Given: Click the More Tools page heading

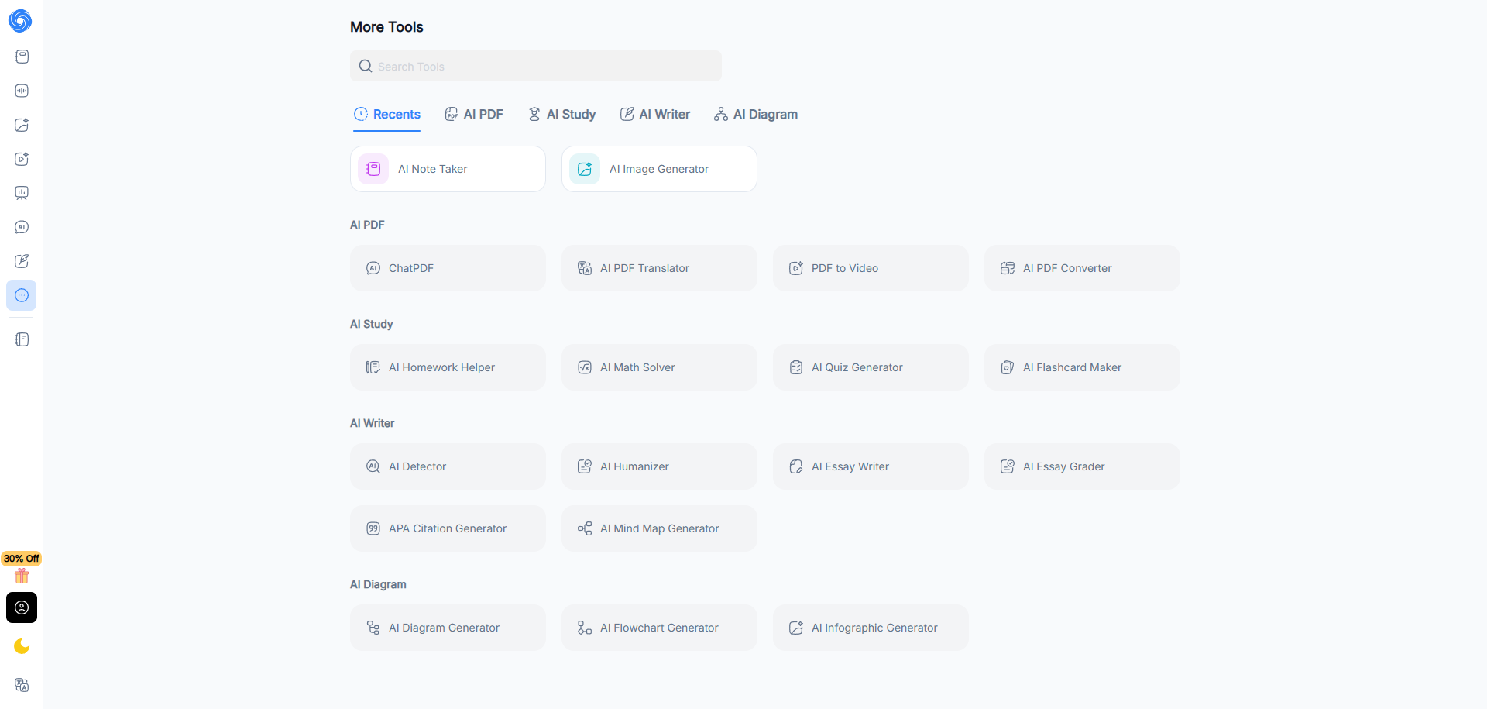Looking at the screenshot, I should [386, 27].
